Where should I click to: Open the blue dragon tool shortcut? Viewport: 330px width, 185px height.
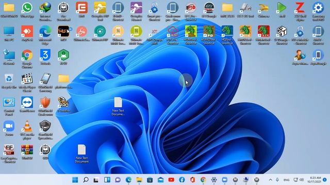point(227,31)
